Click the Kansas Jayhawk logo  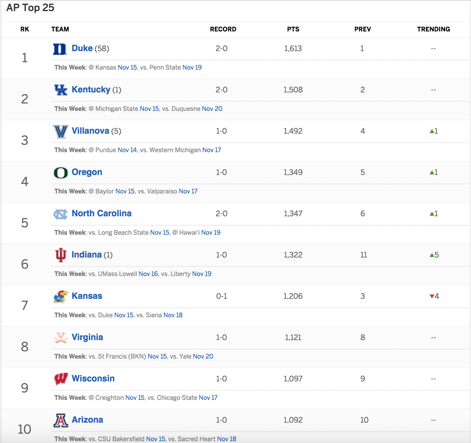(60, 297)
